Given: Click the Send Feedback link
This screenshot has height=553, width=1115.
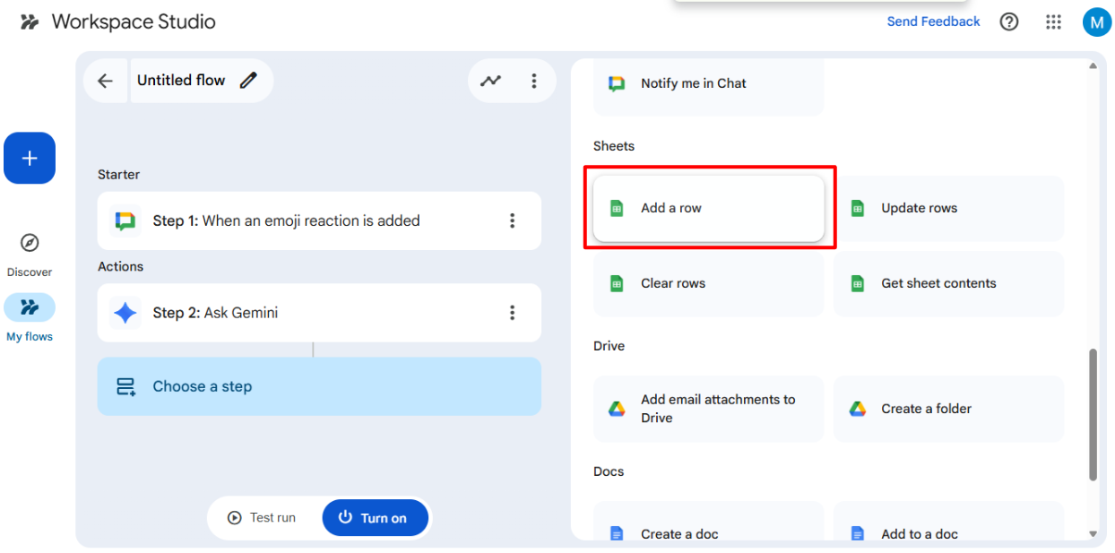Looking at the screenshot, I should [933, 22].
